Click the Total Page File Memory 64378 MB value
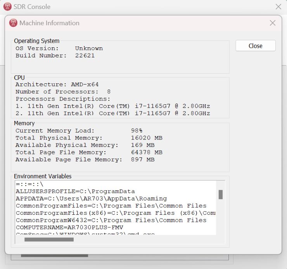 click(147, 152)
